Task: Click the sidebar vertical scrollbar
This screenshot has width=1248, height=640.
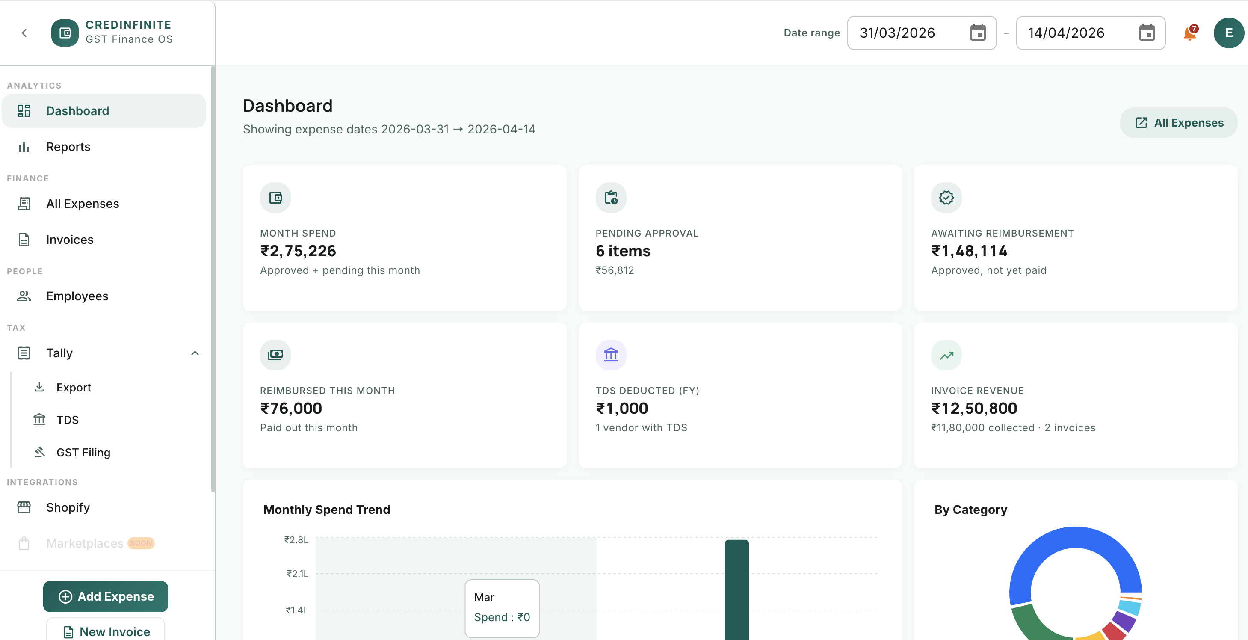Action: tap(213, 279)
